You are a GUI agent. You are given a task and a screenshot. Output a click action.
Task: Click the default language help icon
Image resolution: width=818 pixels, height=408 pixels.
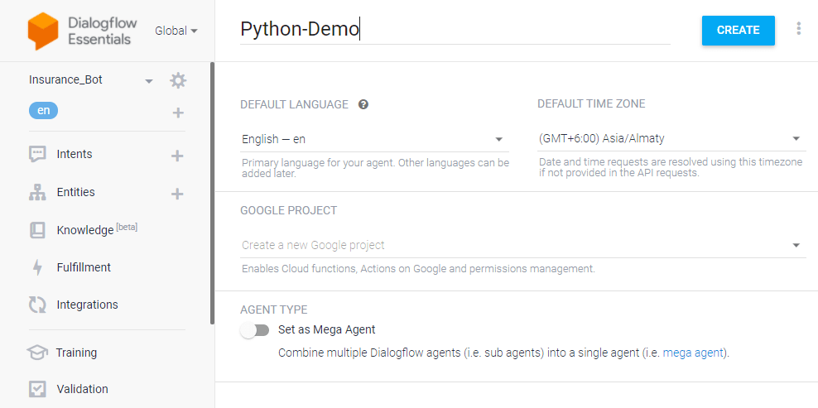(363, 104)
